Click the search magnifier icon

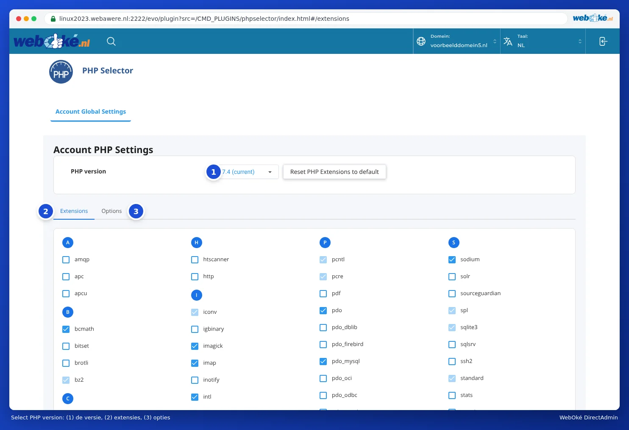[x=111, y=41]
